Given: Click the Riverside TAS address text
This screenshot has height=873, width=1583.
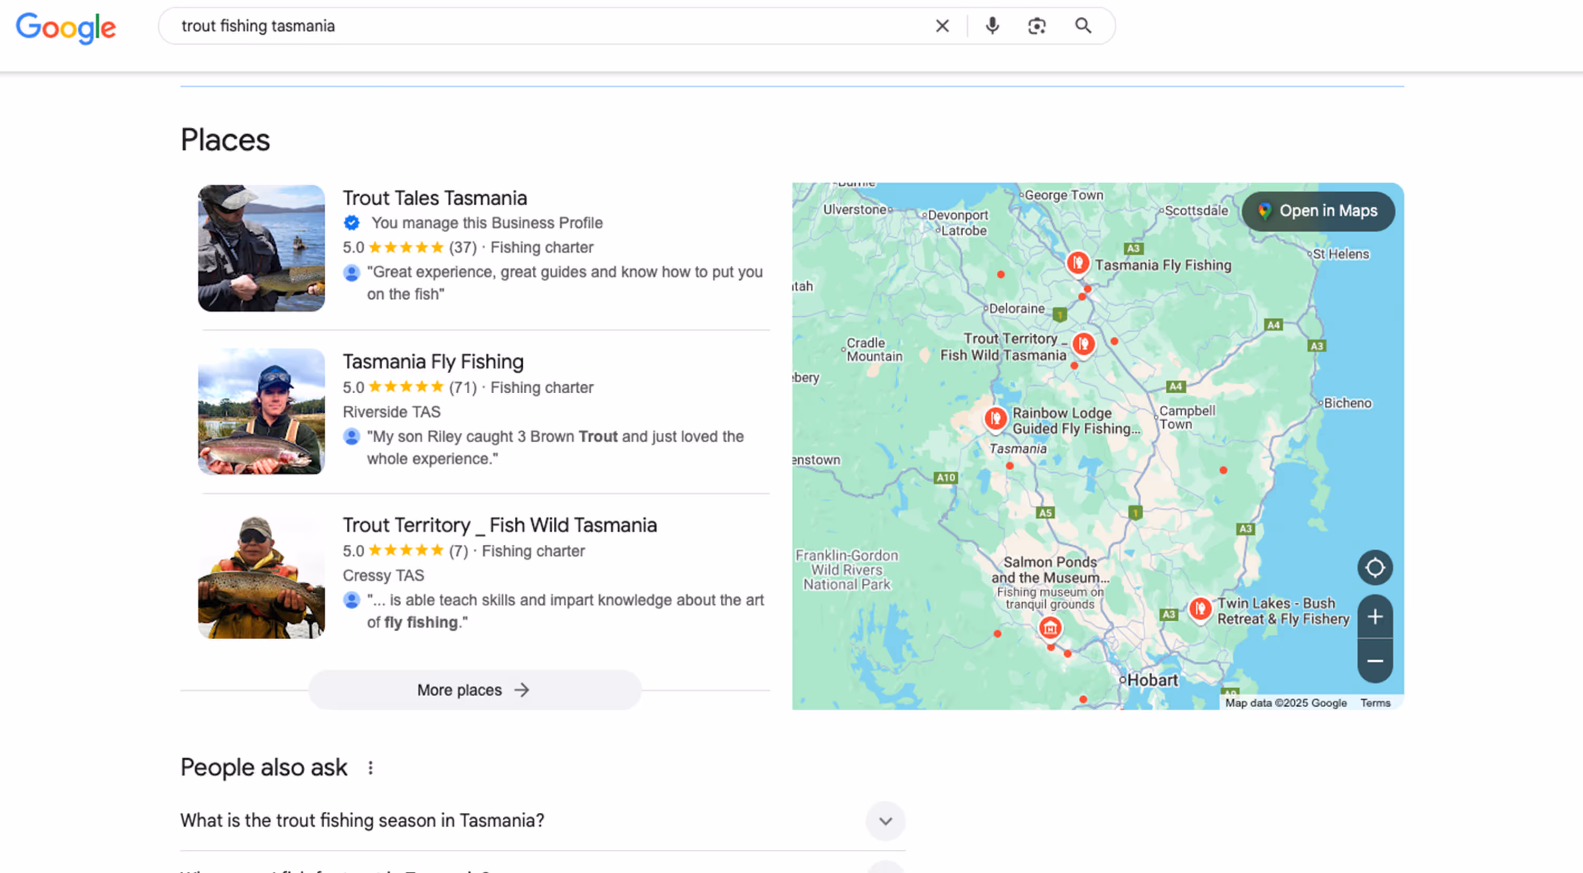Looking at the screenshot, I should click(x=391, y=412).
